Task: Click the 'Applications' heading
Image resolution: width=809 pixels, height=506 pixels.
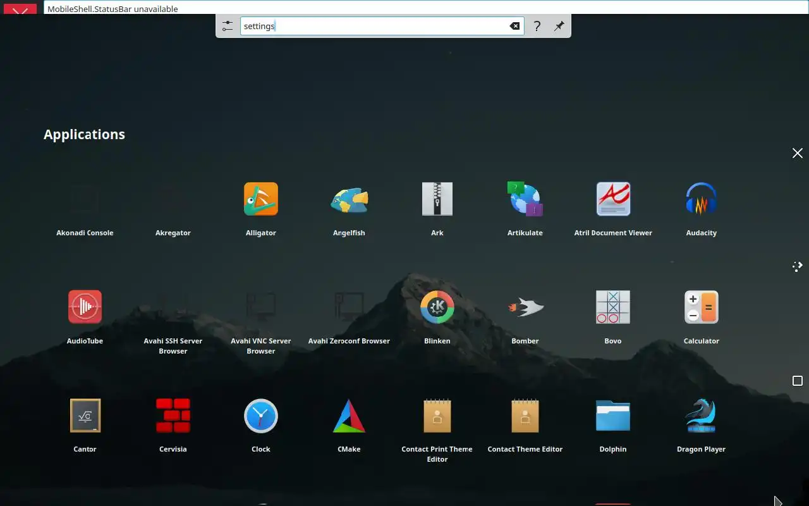Action: coord(84,134)
